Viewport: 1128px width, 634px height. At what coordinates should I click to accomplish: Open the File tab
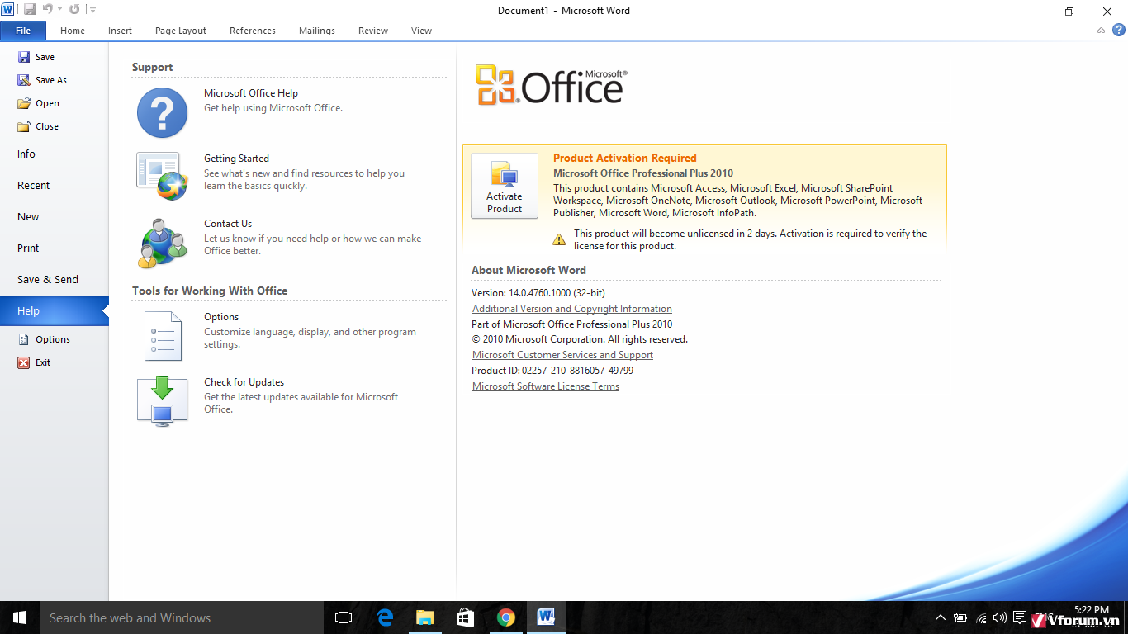coord(23,31)
